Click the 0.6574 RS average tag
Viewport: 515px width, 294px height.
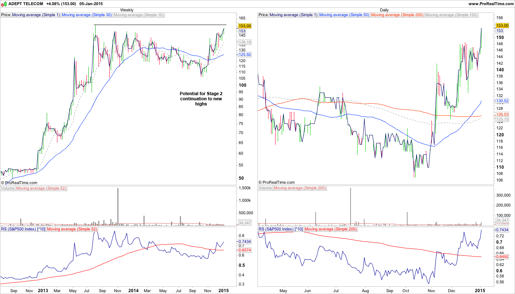[x=245, y=250]
